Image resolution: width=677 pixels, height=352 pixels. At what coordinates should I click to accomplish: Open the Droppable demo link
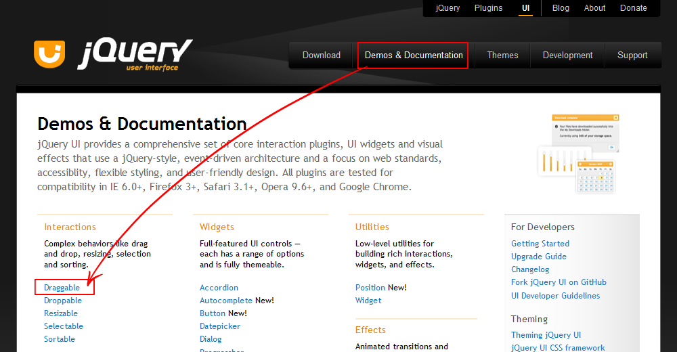63,301
